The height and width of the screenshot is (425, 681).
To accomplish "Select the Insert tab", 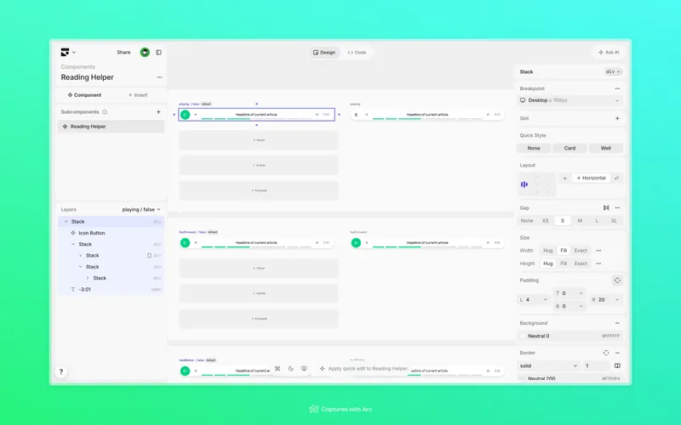I will tap(138, 95).
